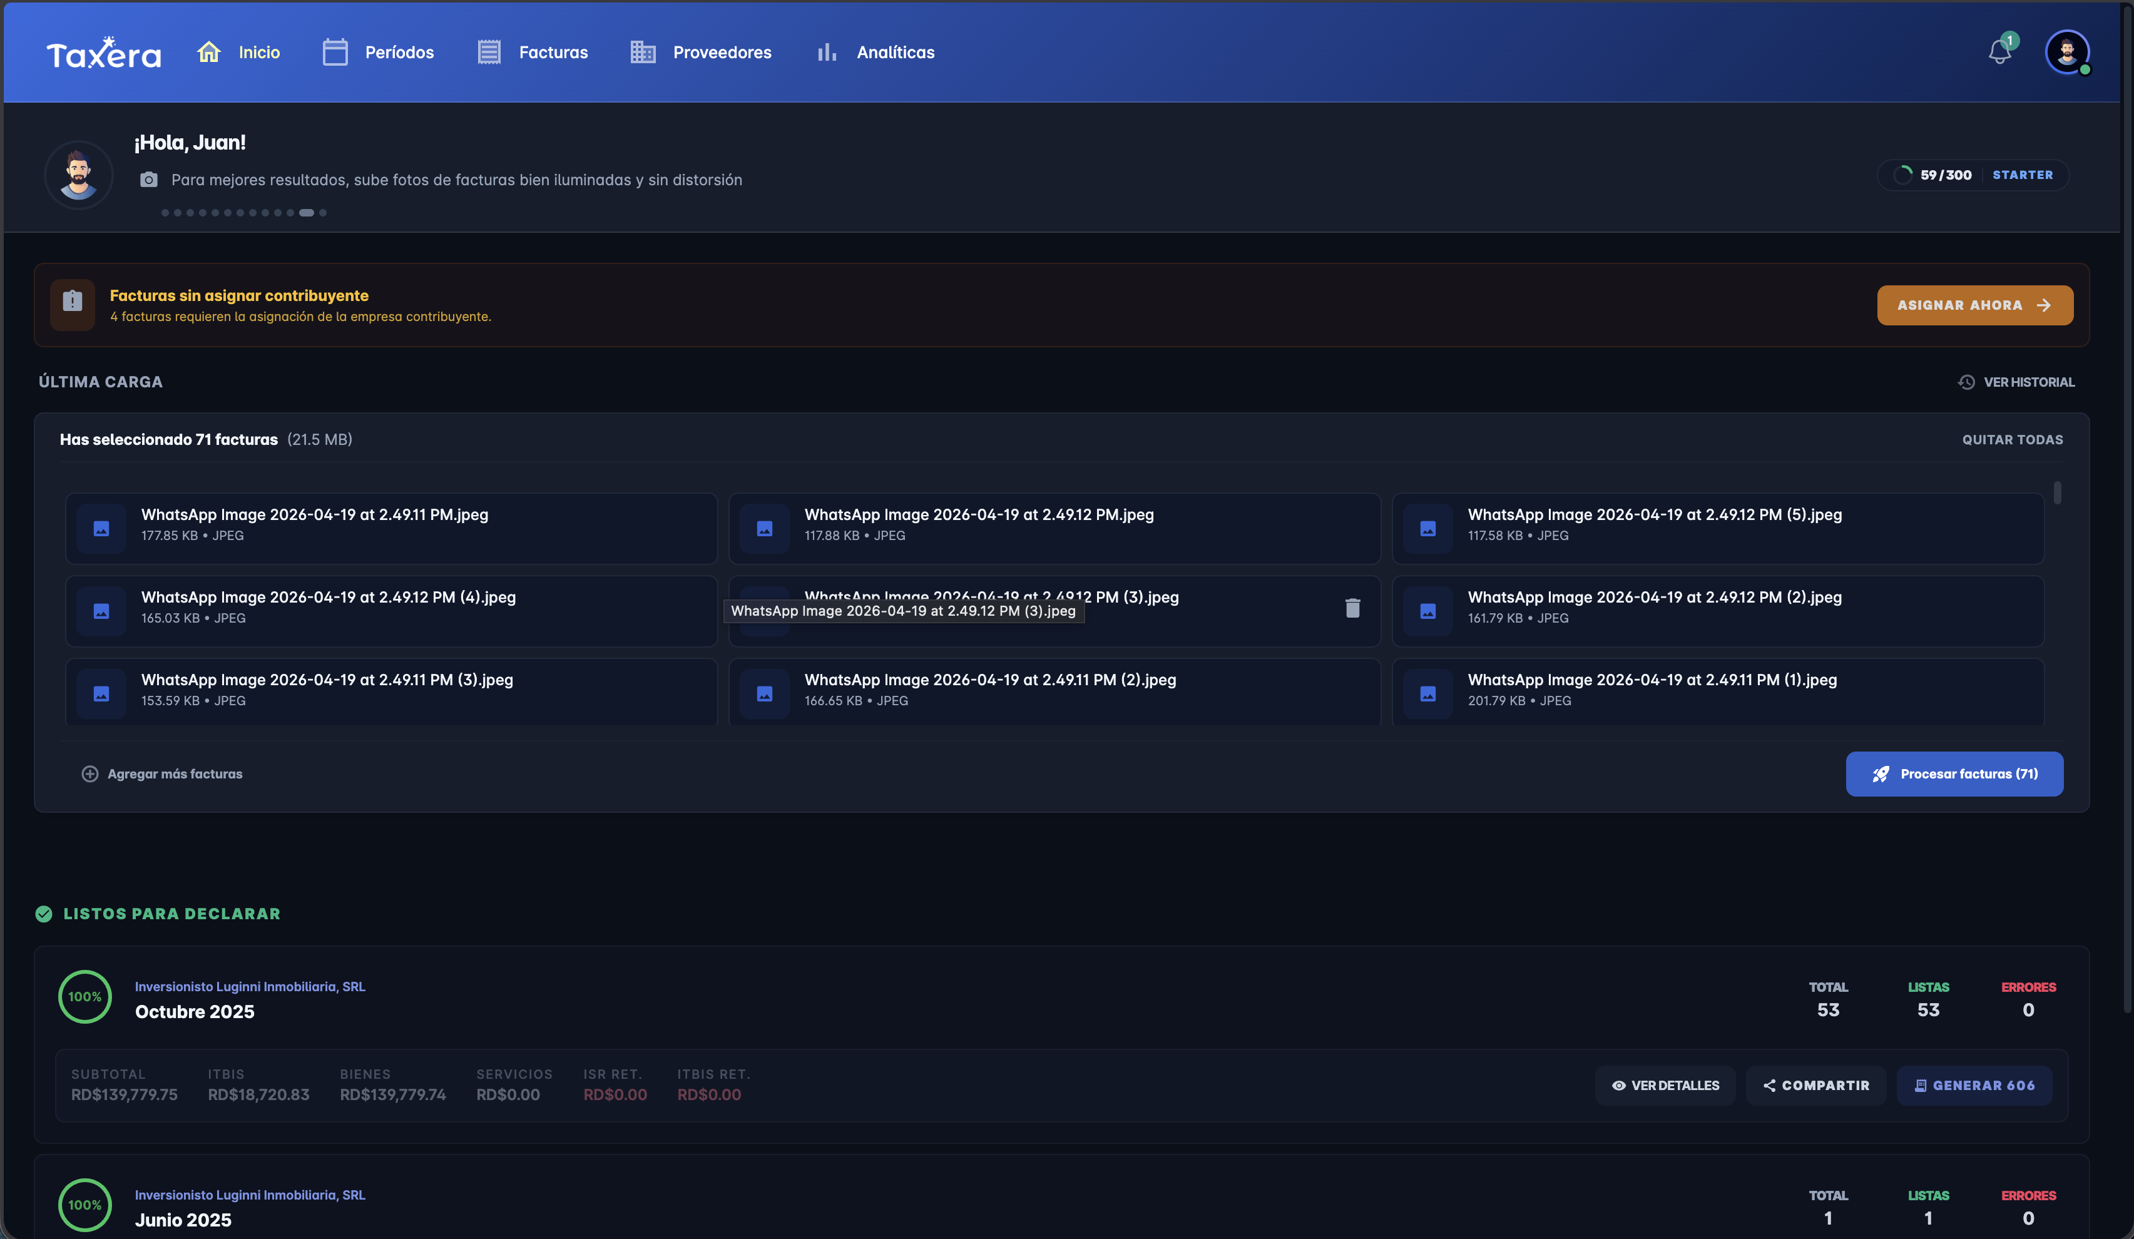Click the Taxera logo
The height and width of the screenshot is (1239, 2134).
103,53
